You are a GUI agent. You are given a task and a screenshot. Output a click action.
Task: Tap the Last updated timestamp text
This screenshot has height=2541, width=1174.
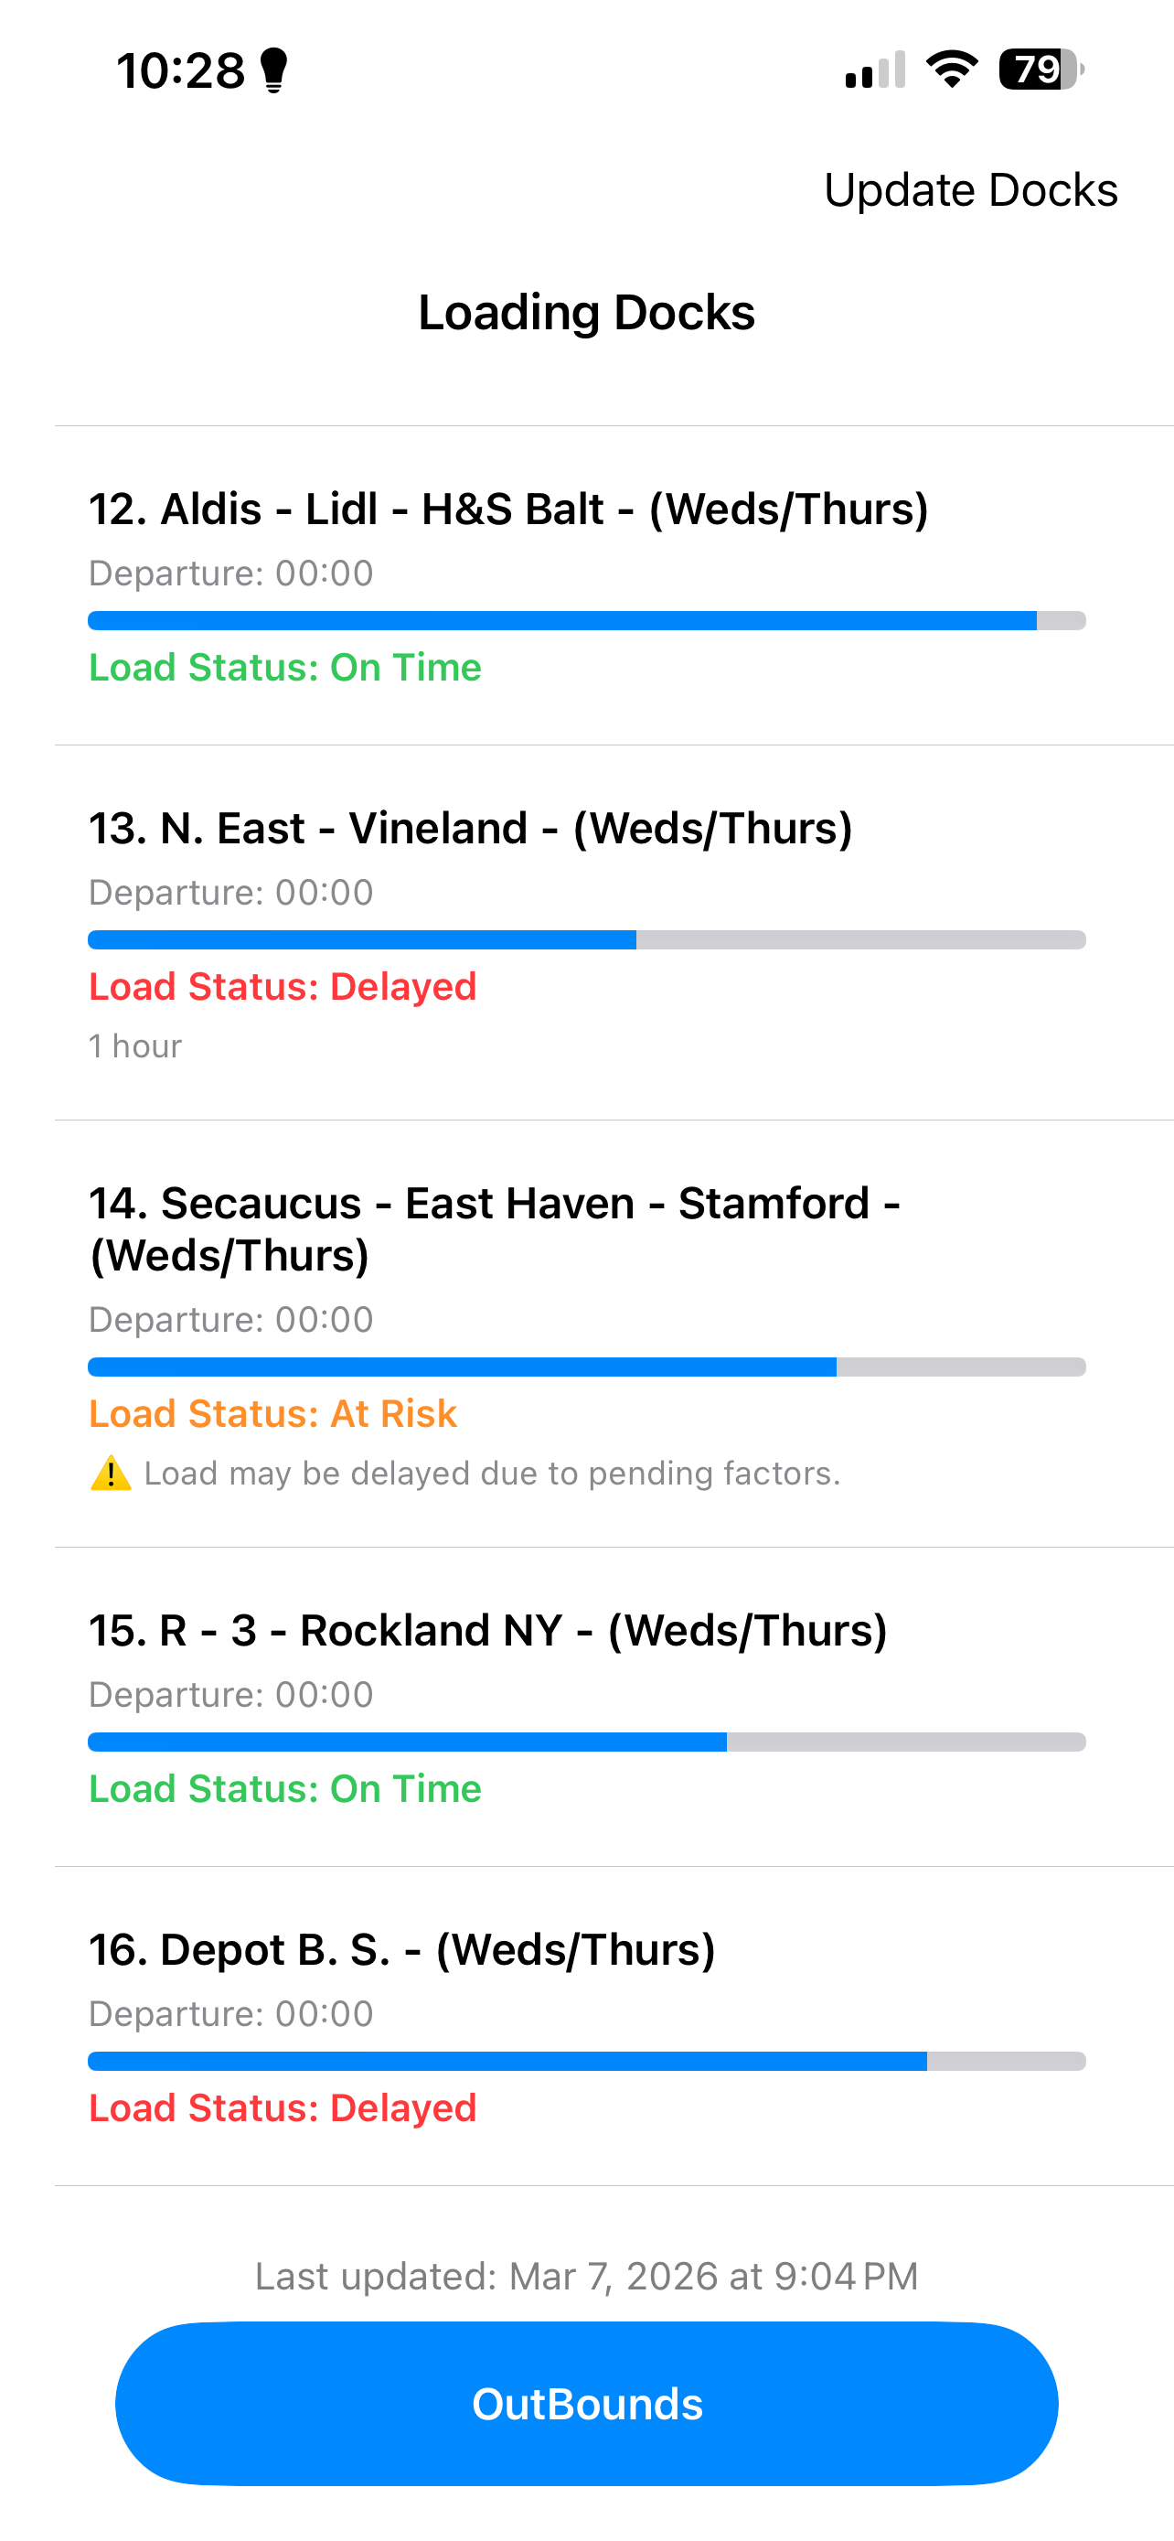pos(586,2277)
